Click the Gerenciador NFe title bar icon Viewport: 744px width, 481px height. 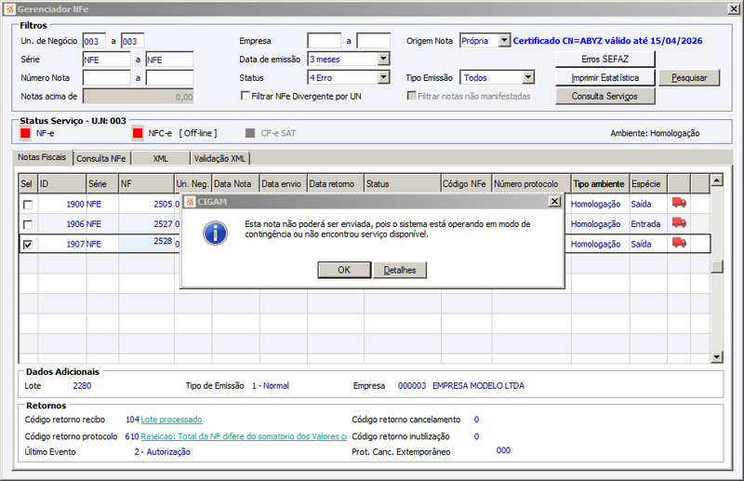pyautogui.click(x=9, y=9)
